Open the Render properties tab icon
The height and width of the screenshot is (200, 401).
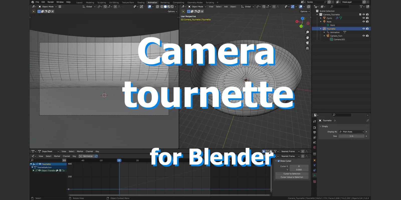[x=315, y=127]
